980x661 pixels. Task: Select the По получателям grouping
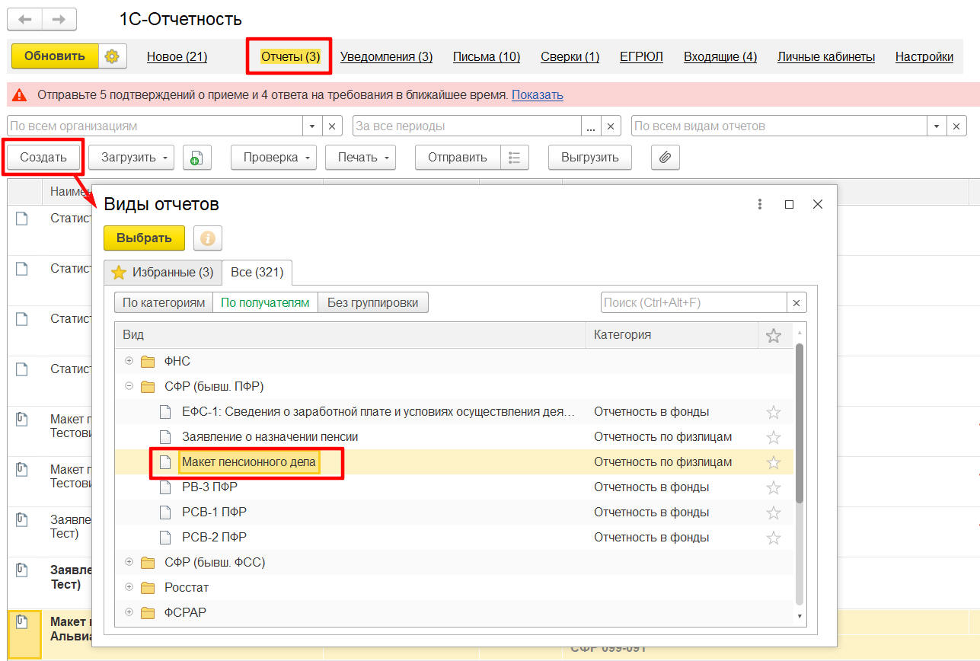[x=265, y=302]
